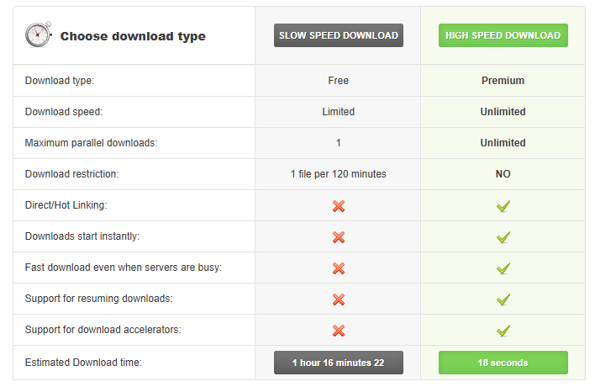This screenshot has width=595, height=387.
Task: Click the 'Maximum parallel downloads:' label
Action: point(91,143)
